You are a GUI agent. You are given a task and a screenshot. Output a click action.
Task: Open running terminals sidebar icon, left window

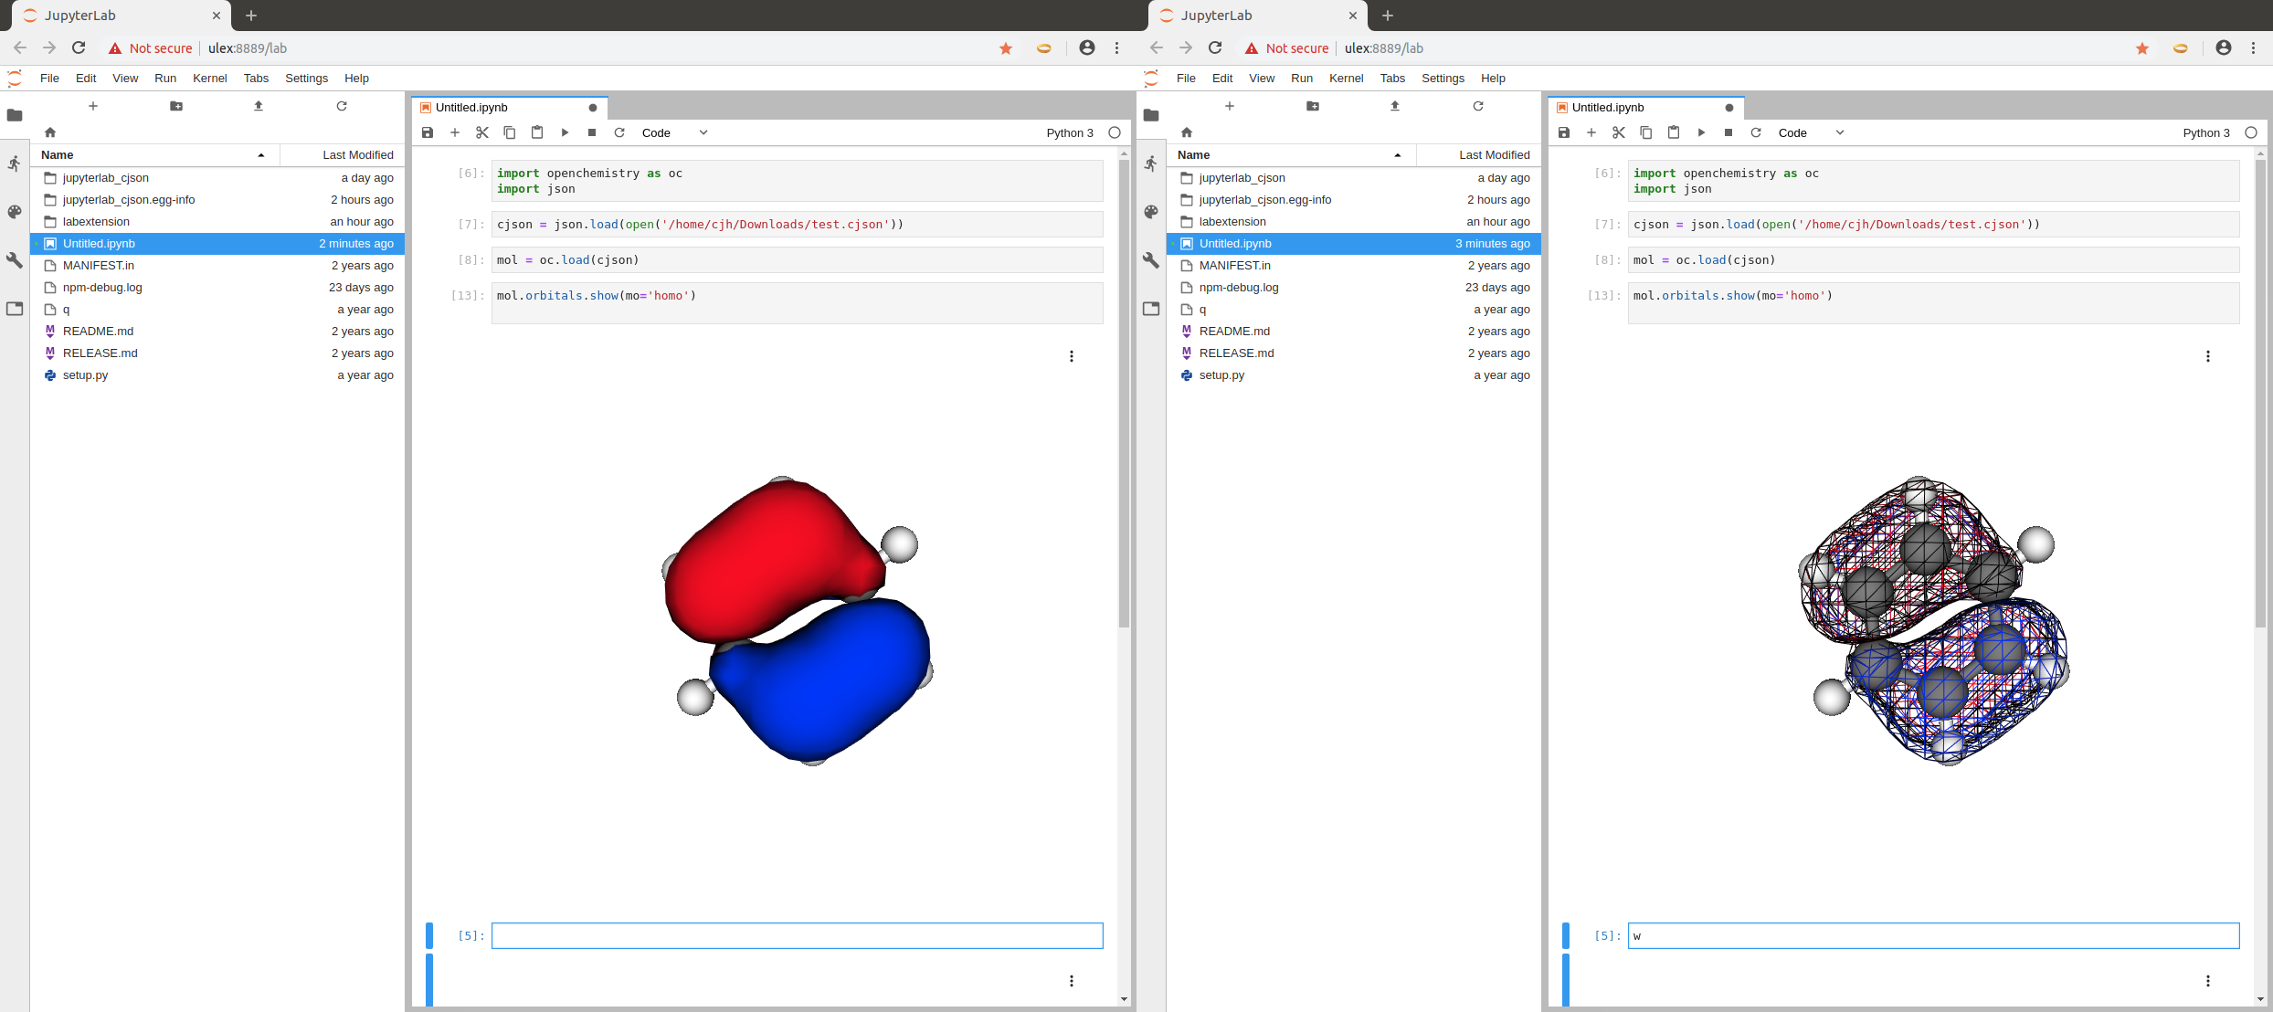point(15,163)
